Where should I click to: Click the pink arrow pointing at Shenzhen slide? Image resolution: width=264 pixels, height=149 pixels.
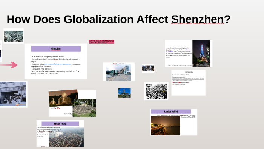tap(9, 65)
